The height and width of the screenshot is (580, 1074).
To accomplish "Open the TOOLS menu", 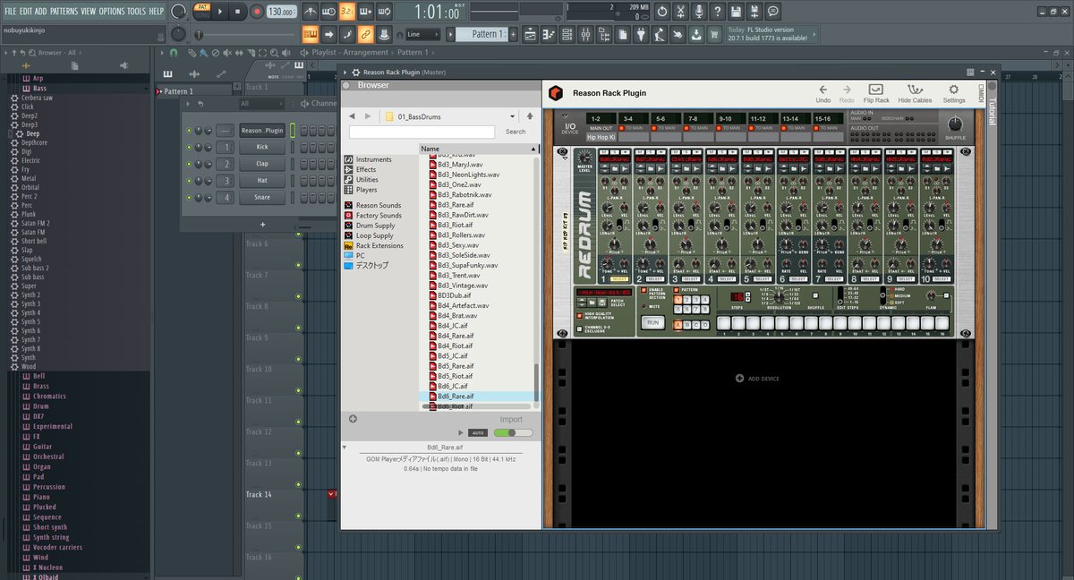I will 136,11.
